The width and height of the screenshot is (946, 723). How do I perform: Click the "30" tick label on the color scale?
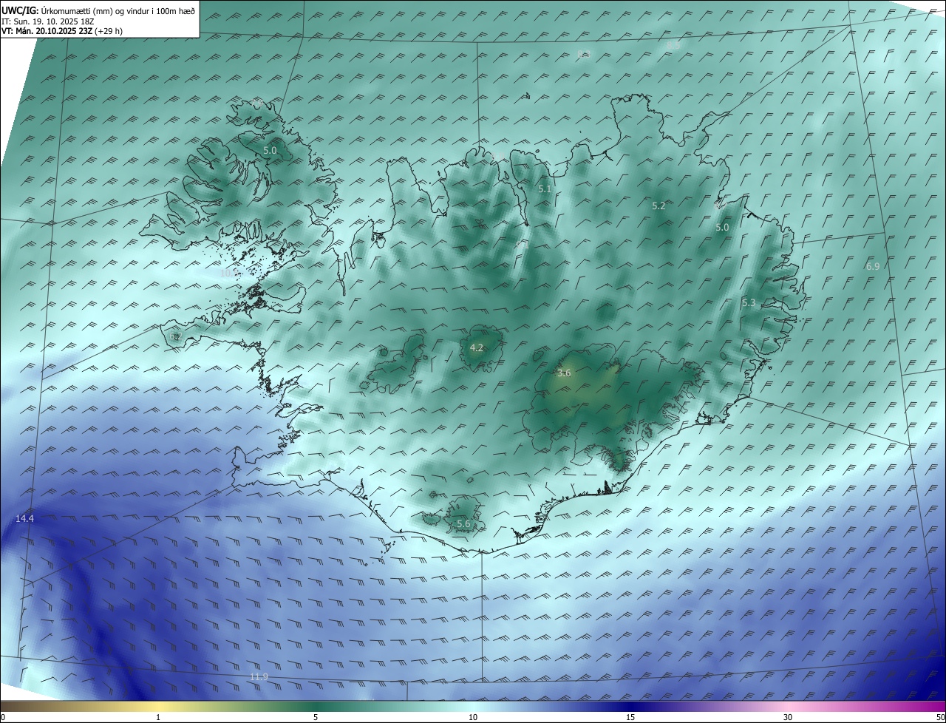pyautogui.click(x=788, y=717)
